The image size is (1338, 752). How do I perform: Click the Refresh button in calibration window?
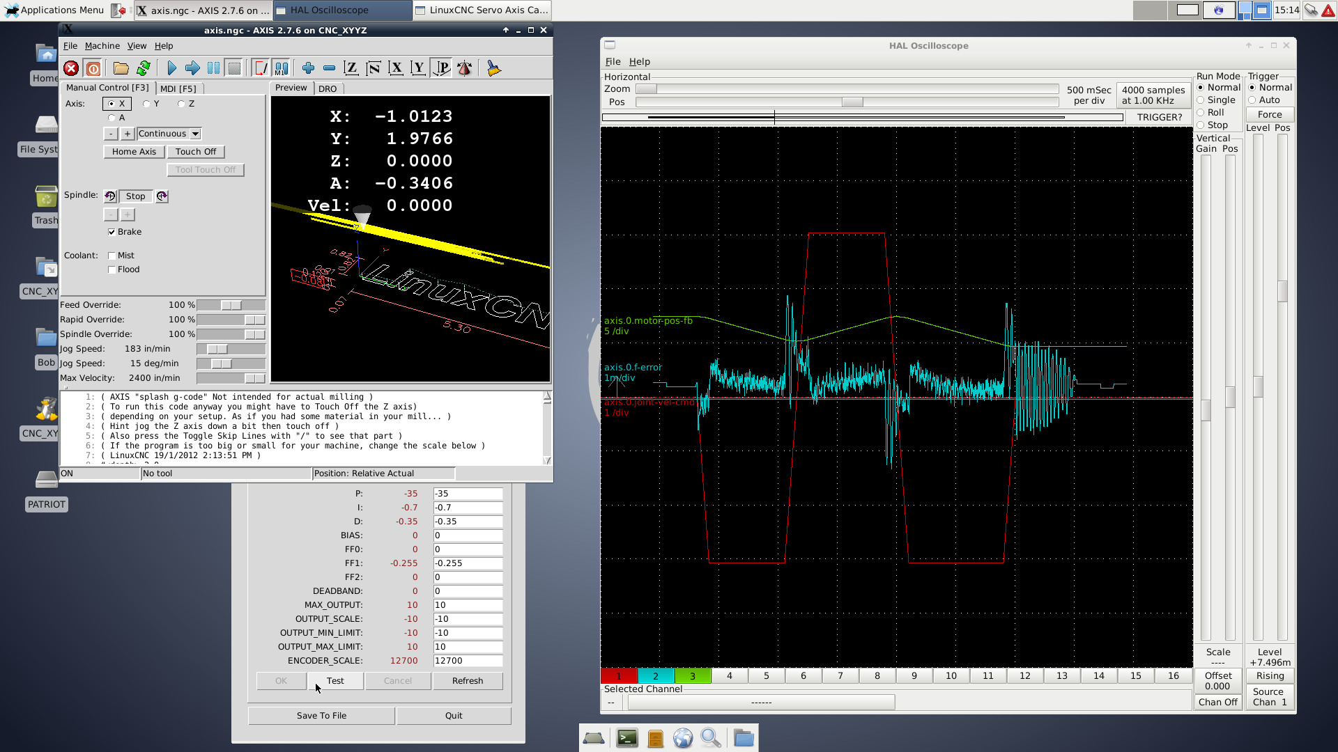tap(468, 681)
